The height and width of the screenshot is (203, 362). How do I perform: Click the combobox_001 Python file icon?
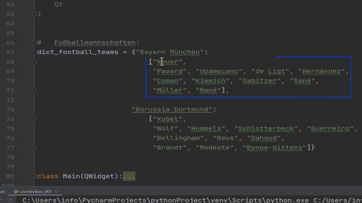click(x=16, y=192)
